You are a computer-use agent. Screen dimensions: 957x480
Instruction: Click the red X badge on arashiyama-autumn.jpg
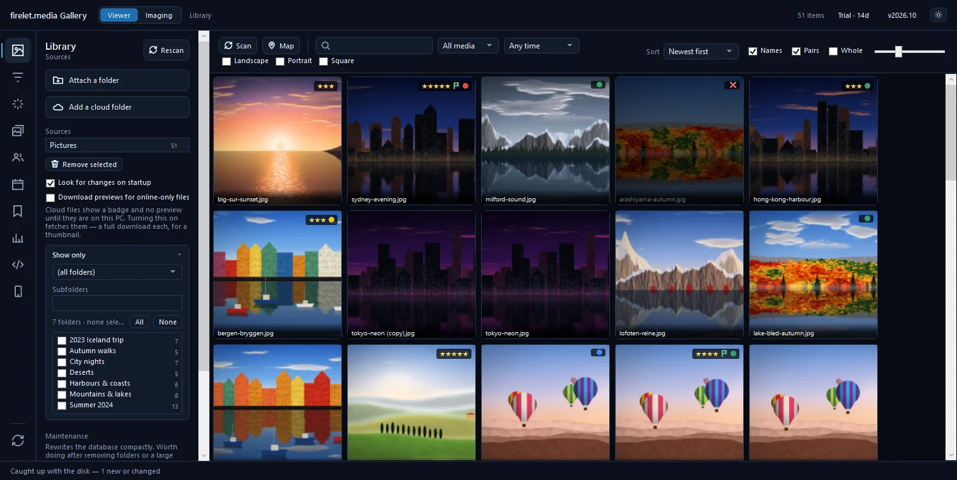[733, 85]
